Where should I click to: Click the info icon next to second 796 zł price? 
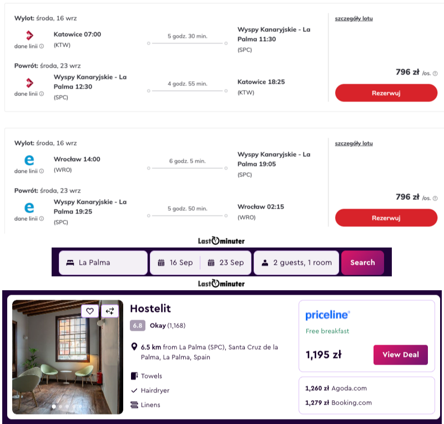(435, 198)
